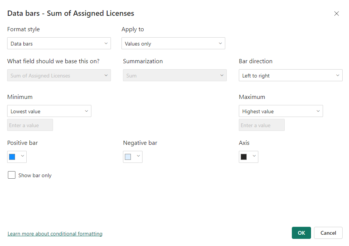Viewport: 349px width, 246px height.
Task: Open the Apply to dropdown
Action: coord(173,43)
